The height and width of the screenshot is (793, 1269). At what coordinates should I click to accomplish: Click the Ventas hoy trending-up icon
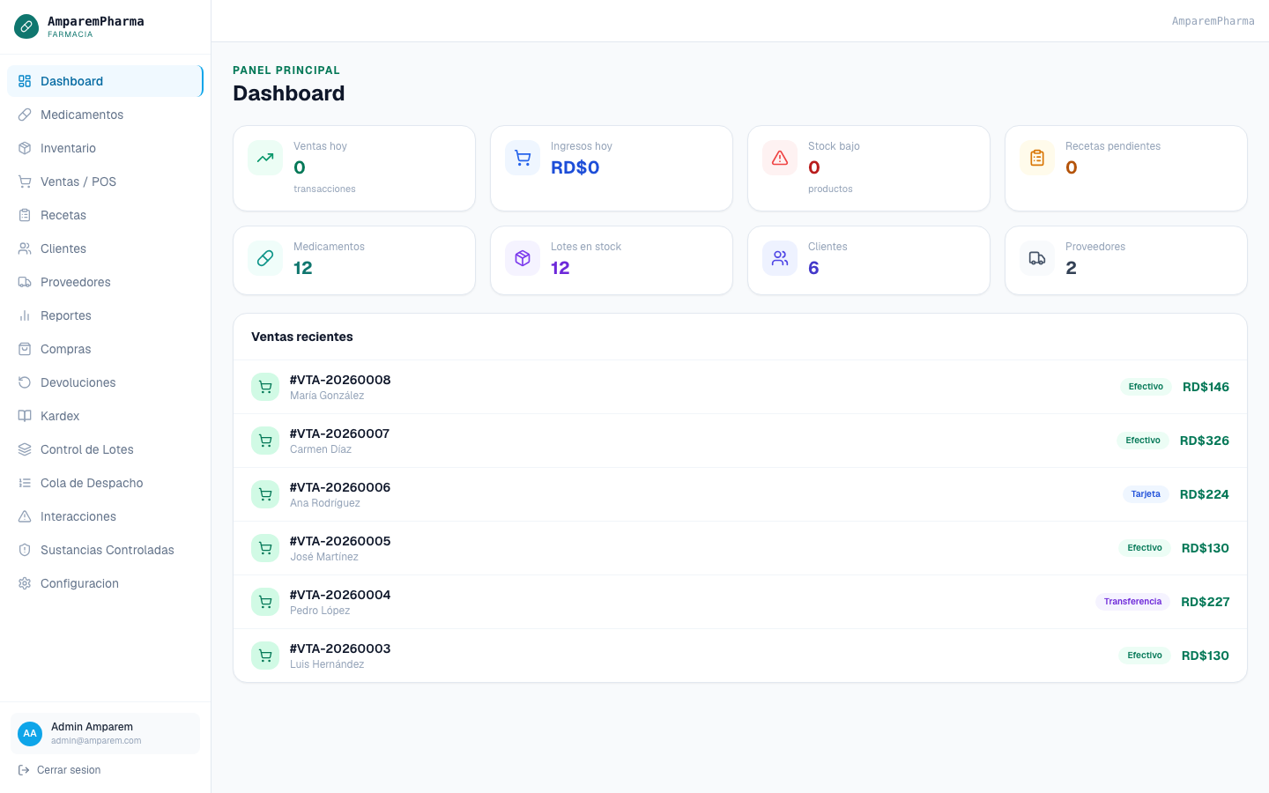[265, 158]
